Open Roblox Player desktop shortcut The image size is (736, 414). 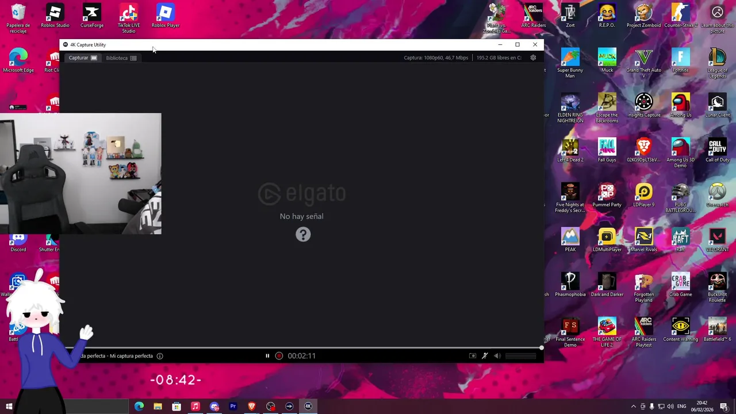pyautogui.click(x=166, y=16)
